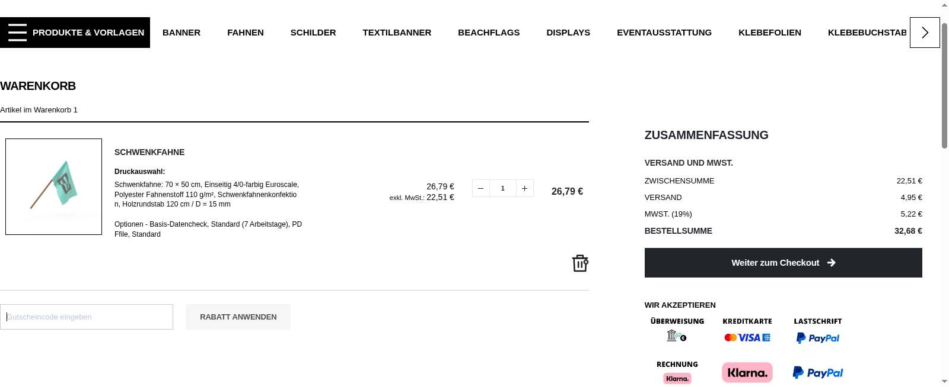Open the Fahnen category

[245, 33]
